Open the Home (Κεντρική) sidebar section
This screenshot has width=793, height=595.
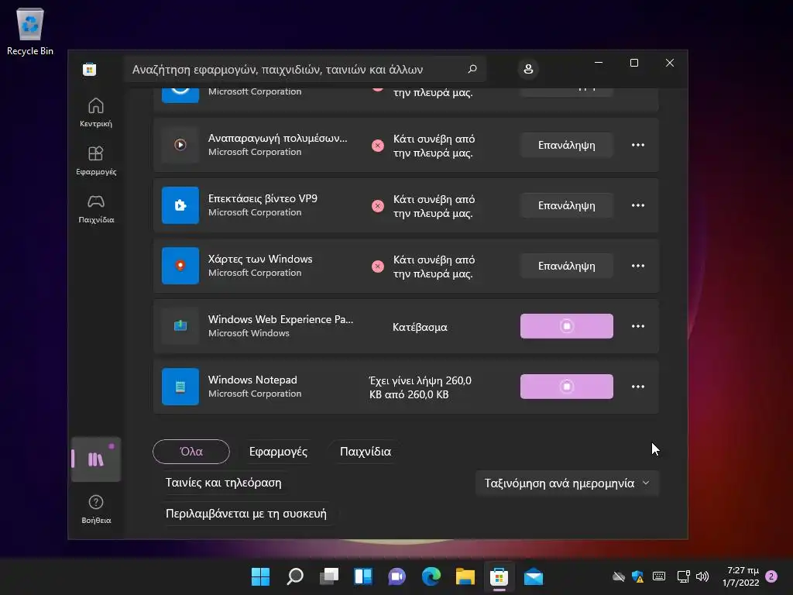coord(95,112)
